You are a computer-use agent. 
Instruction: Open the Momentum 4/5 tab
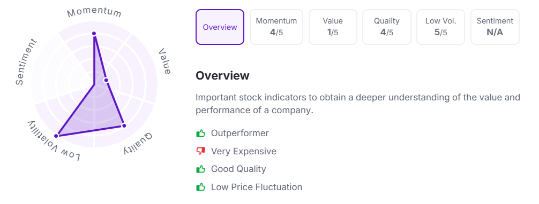click(276, 27)
